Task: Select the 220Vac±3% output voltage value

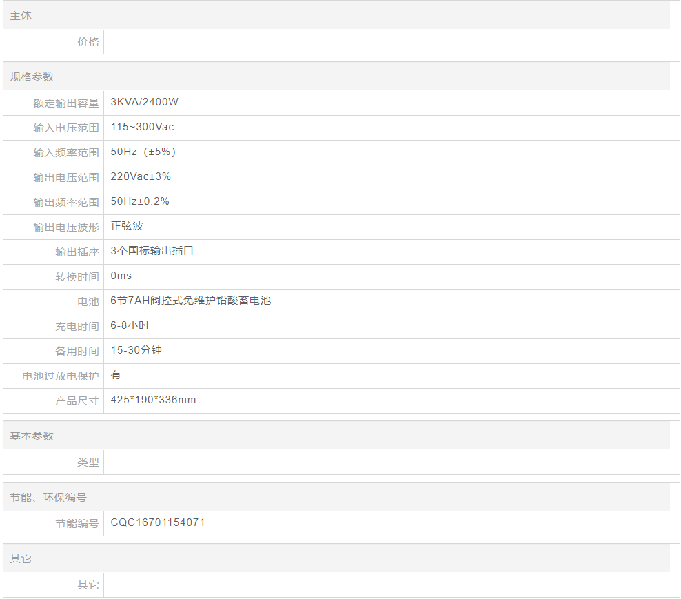Action: 141,176
